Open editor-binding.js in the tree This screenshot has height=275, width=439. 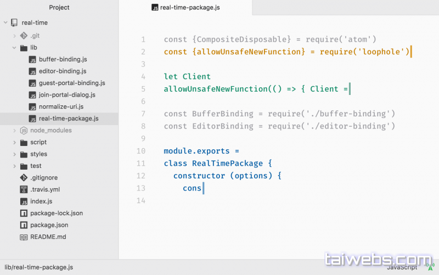point(62,71)
